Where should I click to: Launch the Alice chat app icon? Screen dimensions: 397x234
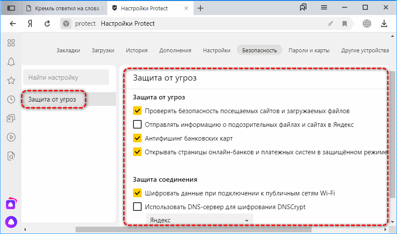[11, 204]
